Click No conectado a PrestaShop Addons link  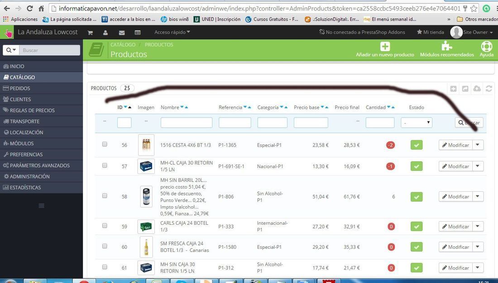[x=362, y=32]
